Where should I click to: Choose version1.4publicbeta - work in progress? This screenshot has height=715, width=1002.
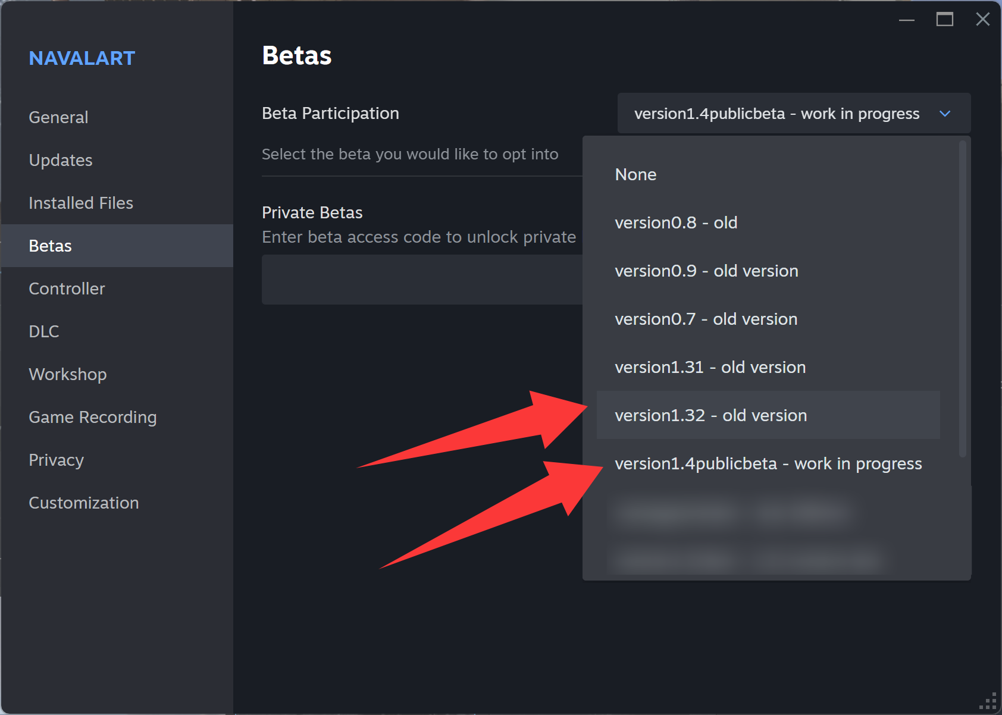[x=768, y=463]
